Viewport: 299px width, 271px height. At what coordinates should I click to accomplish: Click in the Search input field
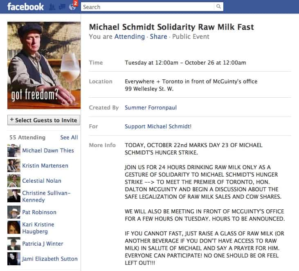[147, 7]
